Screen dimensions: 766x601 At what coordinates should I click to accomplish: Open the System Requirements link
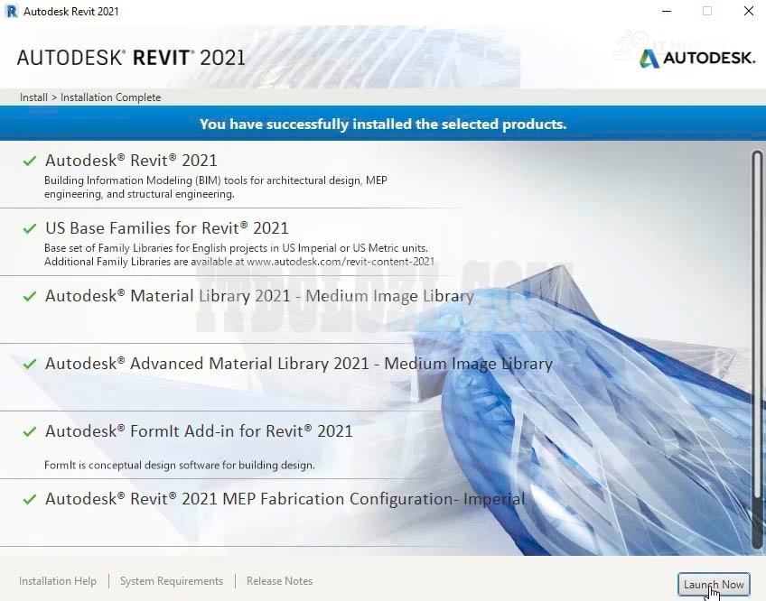[172, 581]
